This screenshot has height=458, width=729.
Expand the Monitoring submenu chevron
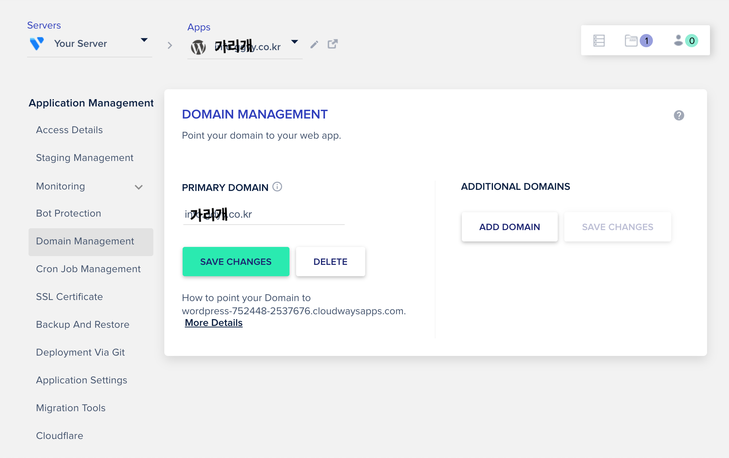[138, 187]
